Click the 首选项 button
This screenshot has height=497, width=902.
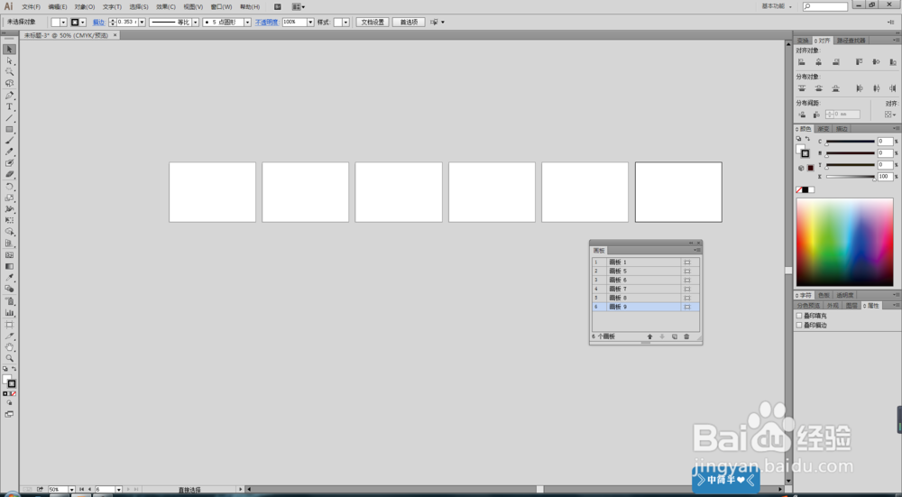point(409,23)
